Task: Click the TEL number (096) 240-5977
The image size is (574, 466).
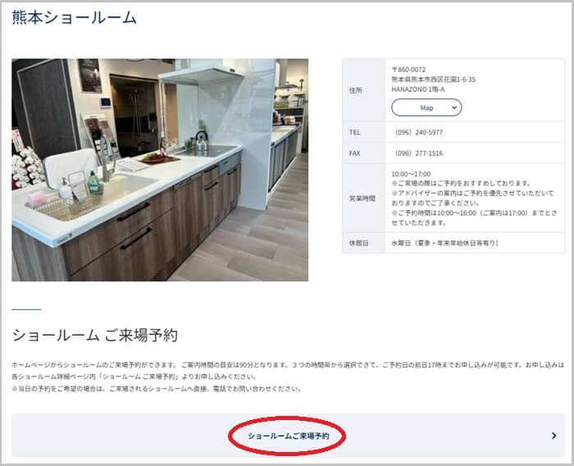Action: (419, 132)
